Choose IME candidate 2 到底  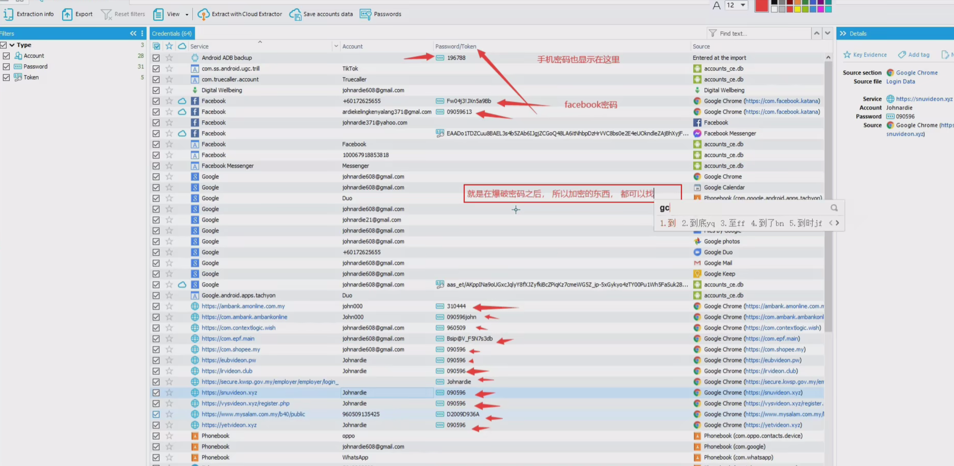tap(698, 223)
